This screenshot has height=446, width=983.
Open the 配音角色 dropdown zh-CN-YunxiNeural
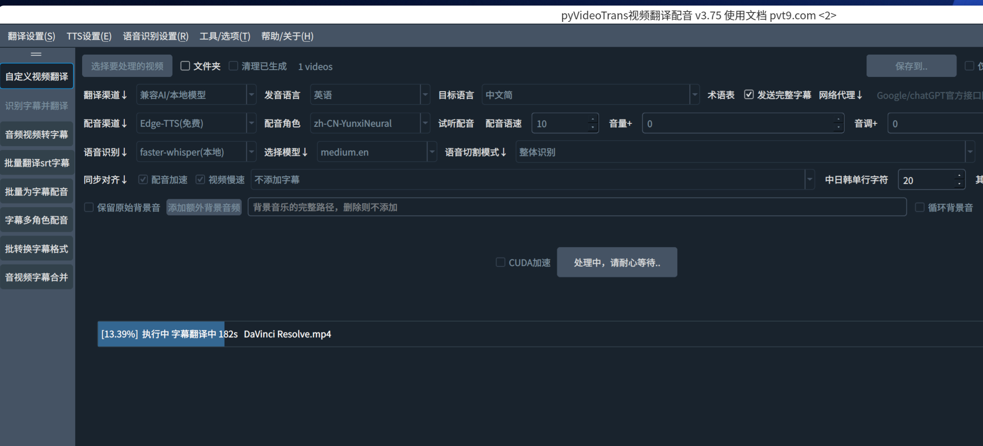(370, 123)
